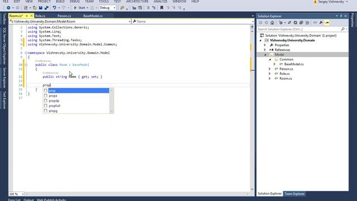357x201 pixels.
Task: Open the member navigation dropdown showing Name
Action: click(193, 21)
